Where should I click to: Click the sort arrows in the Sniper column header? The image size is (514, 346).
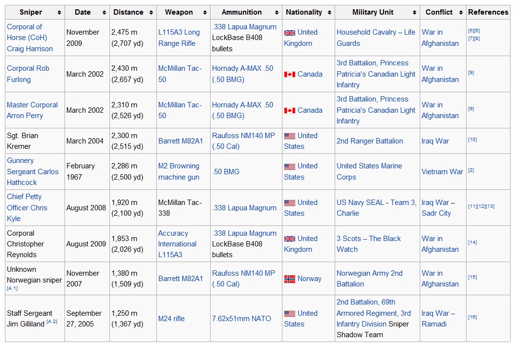[x=59, y=12]
